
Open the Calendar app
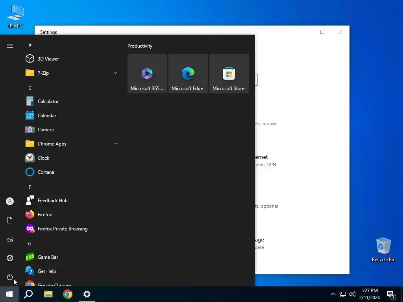tap(72, 116)
